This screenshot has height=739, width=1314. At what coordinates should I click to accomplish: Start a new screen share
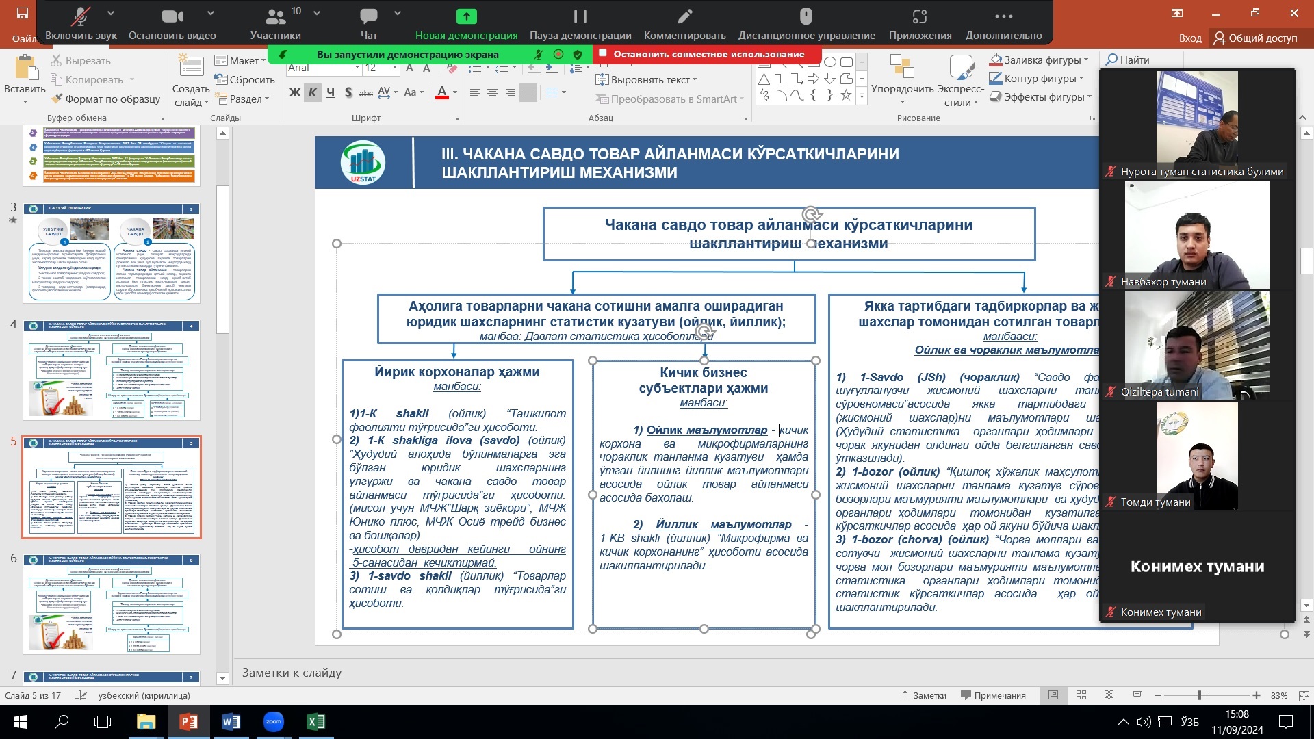click(466, 23)
